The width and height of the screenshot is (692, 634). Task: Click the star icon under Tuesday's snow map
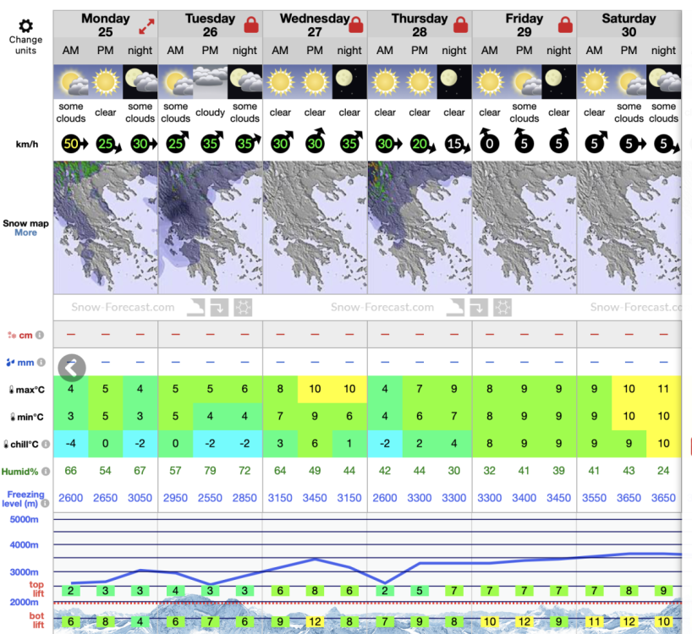[244, 308]
